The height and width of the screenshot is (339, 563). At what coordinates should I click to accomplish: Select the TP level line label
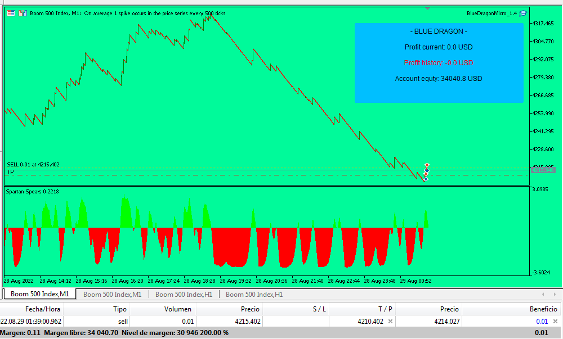point(10,172)
